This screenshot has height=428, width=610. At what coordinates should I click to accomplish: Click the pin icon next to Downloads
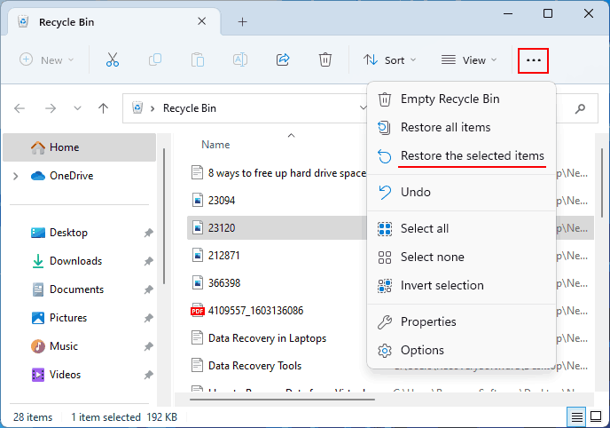(148, 261)
